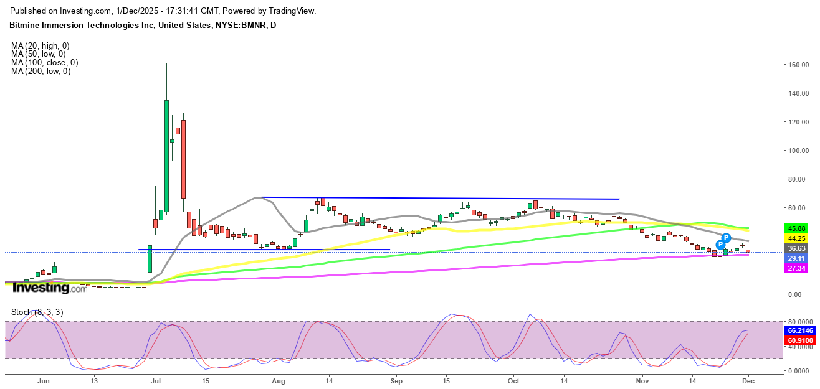
Task: Select the green 45.88 price tag
Action: click(x=798, y=228)
